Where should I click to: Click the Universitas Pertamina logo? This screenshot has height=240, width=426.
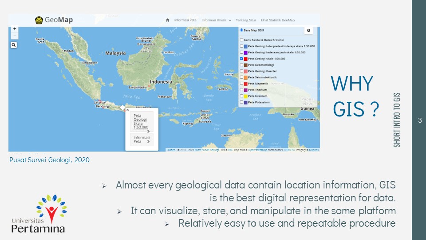39,214
